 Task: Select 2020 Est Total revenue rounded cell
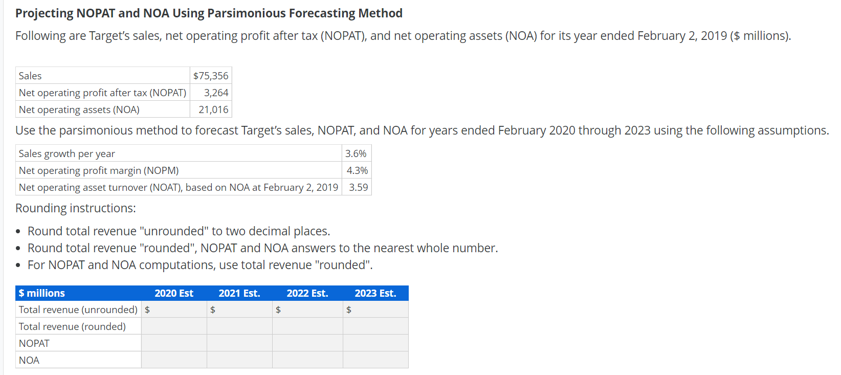point(174,326)
